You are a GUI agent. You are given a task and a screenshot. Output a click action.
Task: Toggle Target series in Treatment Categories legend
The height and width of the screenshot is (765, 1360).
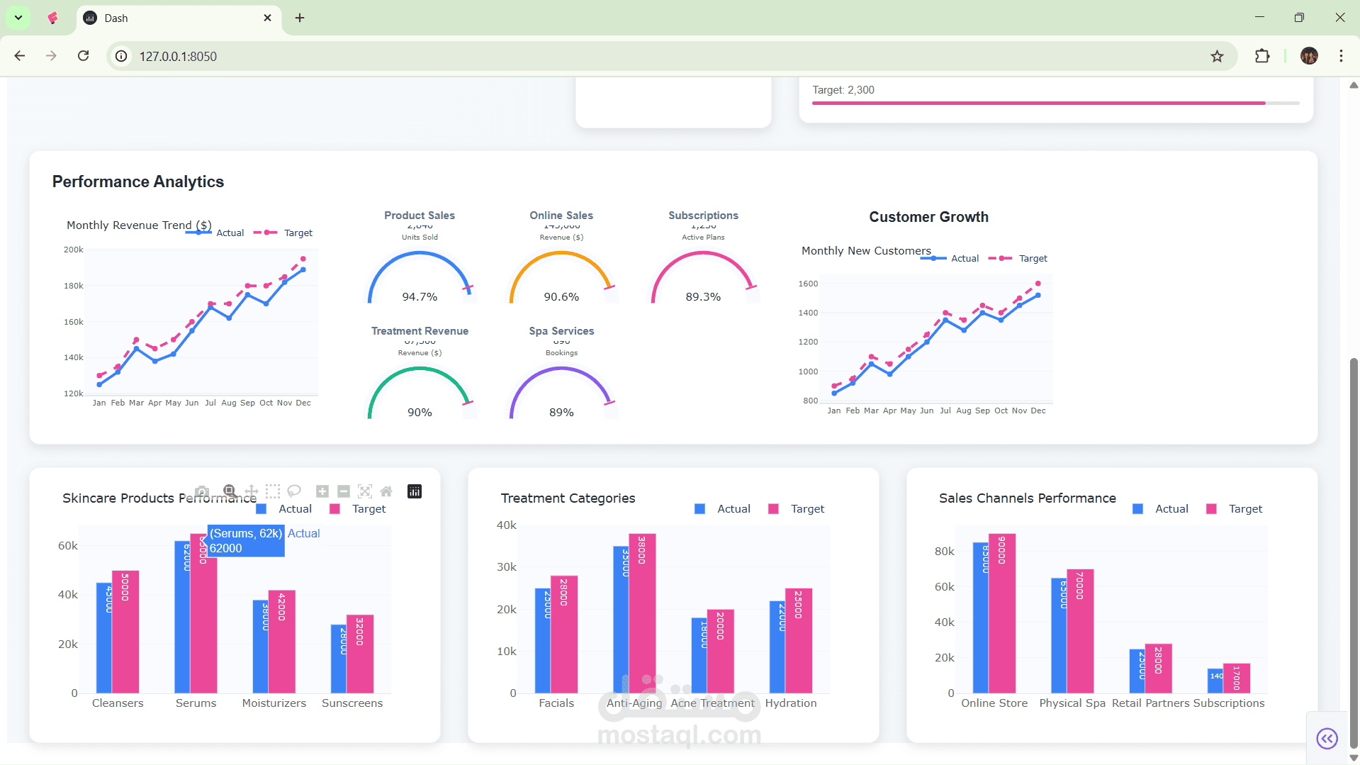[797, 509]
